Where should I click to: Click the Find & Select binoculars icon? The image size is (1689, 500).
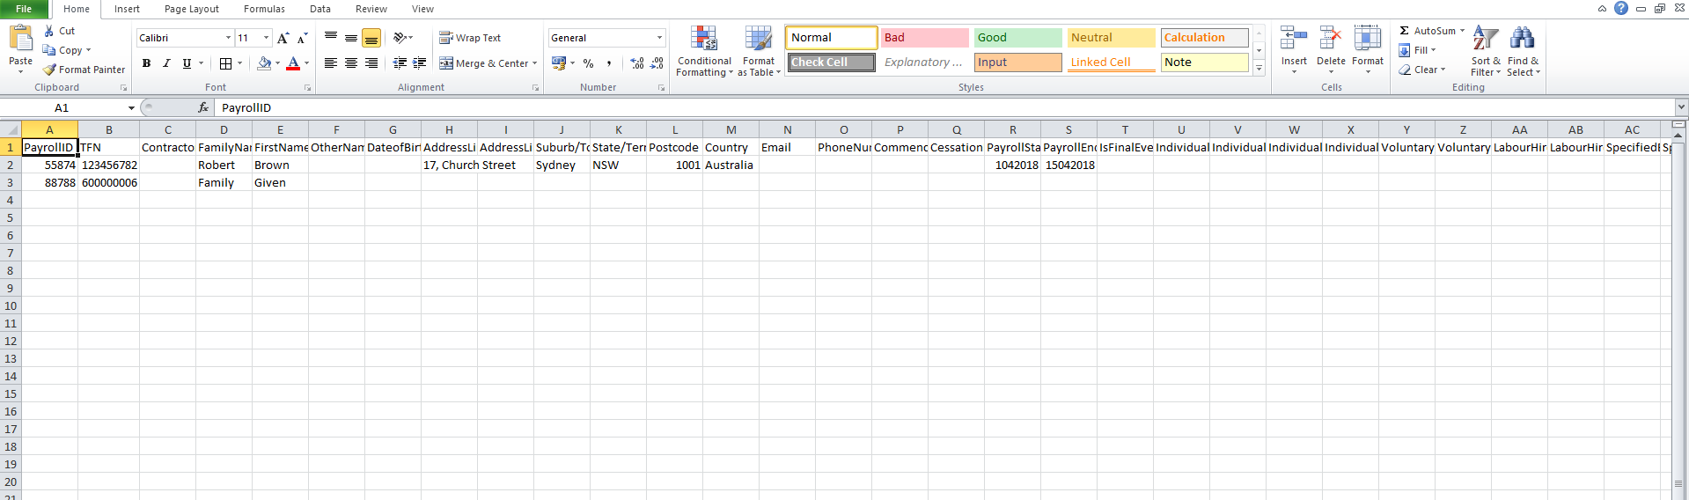[x=1522, y=39]
